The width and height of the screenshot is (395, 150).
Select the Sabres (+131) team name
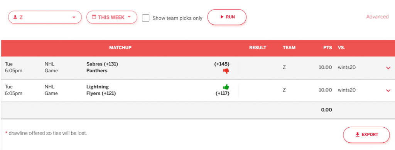(102, 64)
